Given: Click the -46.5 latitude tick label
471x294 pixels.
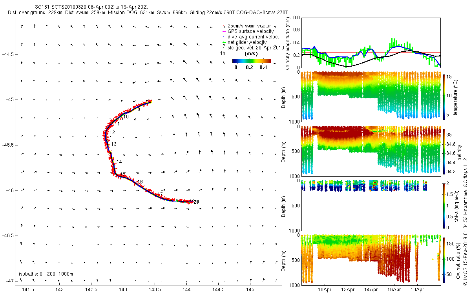Looking at the screenshot, I should [x=9, y=236].
